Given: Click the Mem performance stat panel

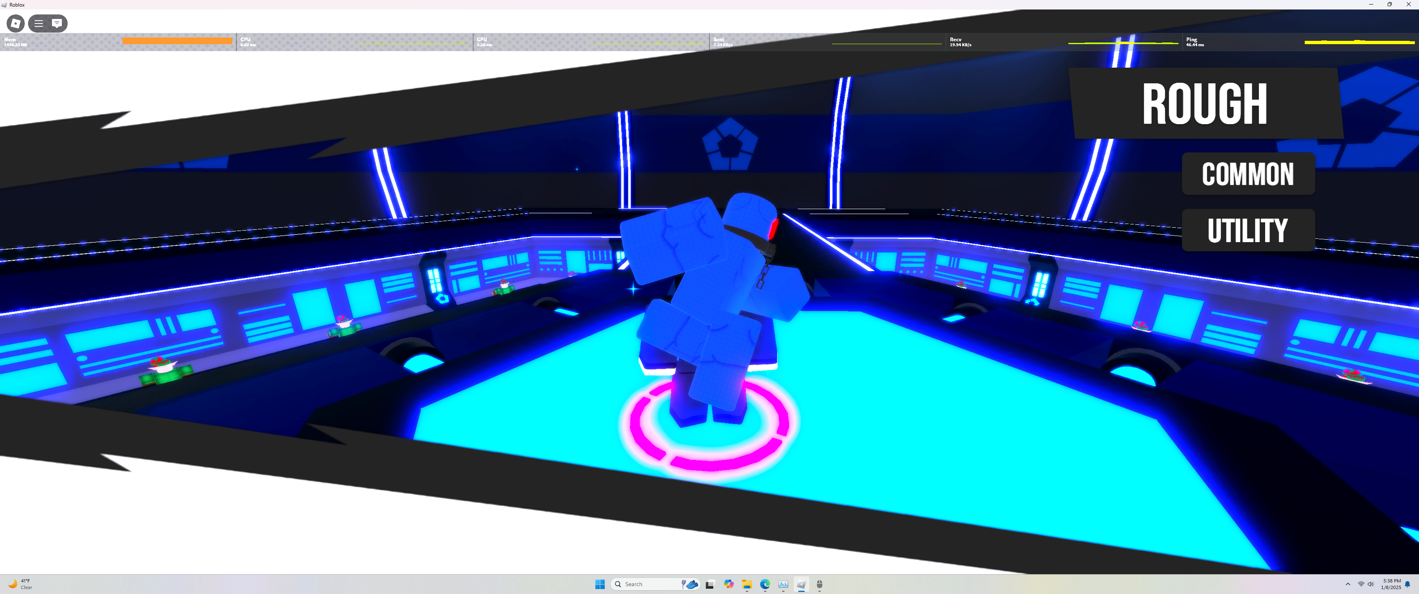Looking at the screenshot, I should [x=118, y=42].
